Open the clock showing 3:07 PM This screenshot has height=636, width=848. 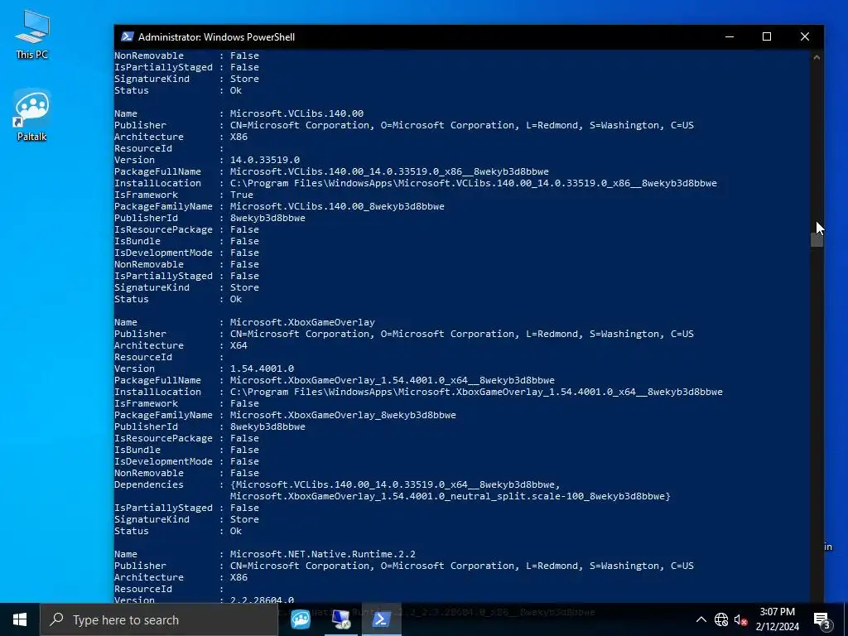click(777, 619)
